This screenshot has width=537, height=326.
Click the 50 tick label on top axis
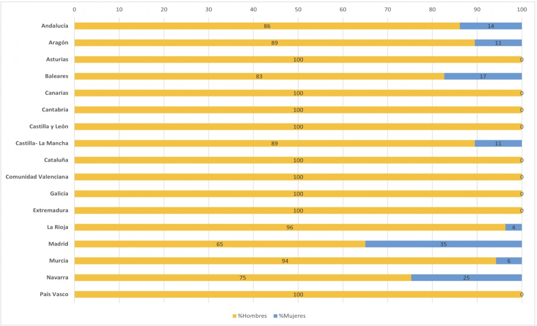click(298, 9)
